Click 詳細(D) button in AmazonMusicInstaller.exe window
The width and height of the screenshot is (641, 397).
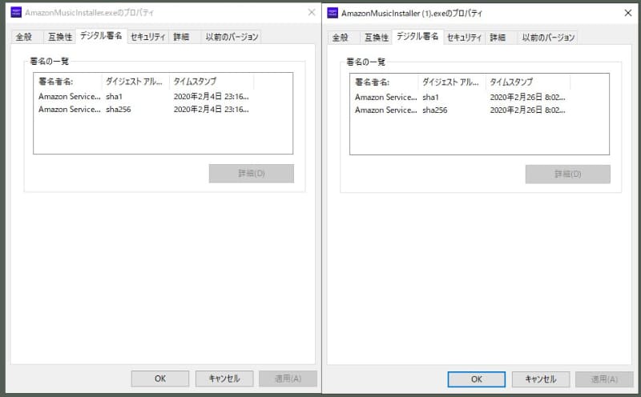[x=252, y=174]
